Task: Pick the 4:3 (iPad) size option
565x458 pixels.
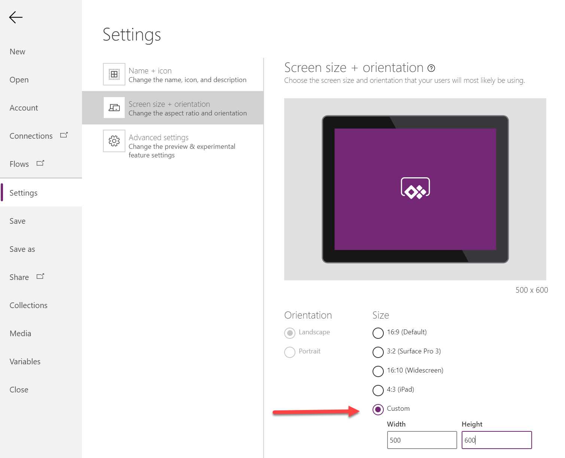Action: tap(378, 390)
